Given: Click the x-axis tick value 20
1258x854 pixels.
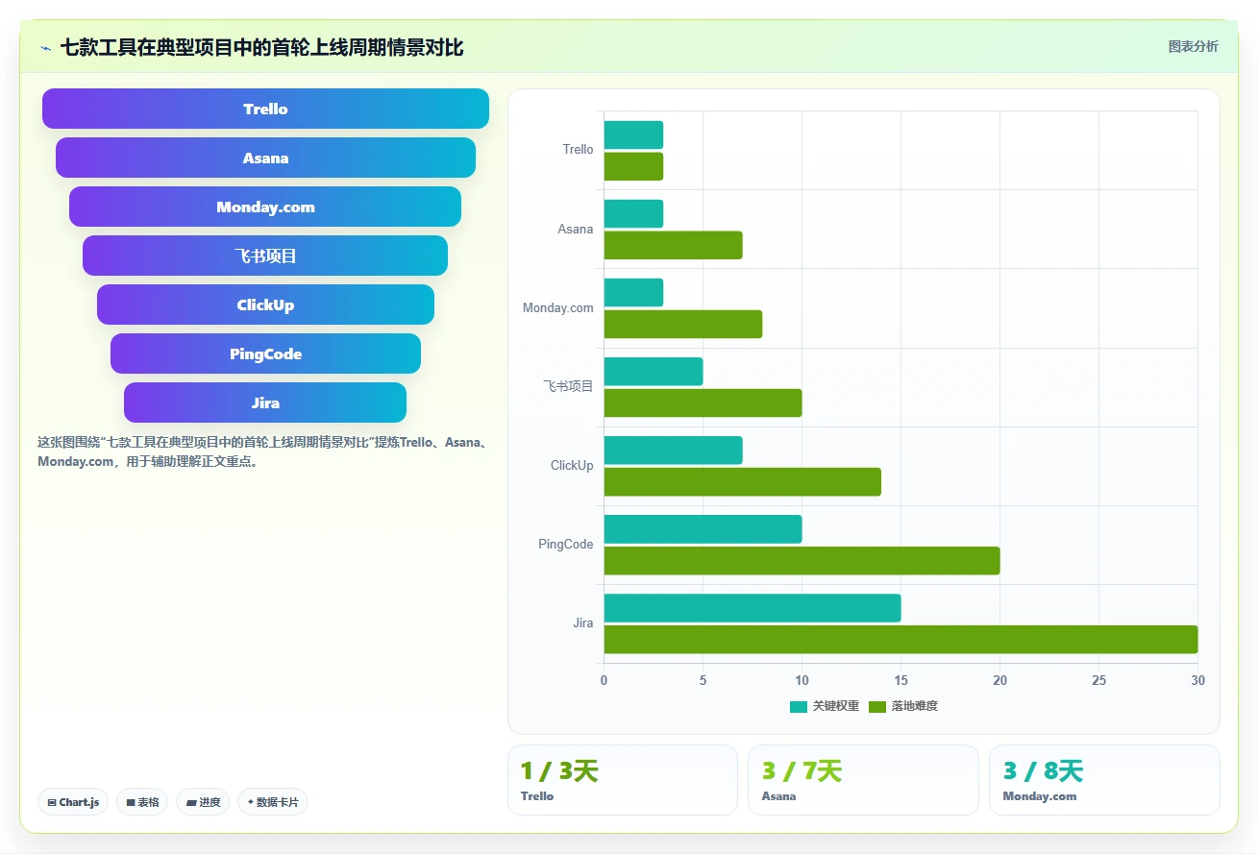Looking at the screenshot, I should tap(999, 680).
